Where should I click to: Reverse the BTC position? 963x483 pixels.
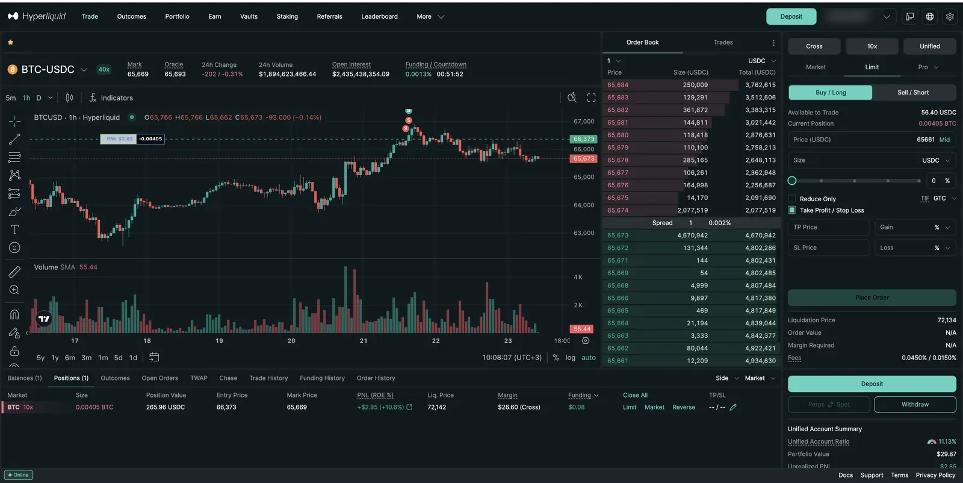(x=684, y=408)
